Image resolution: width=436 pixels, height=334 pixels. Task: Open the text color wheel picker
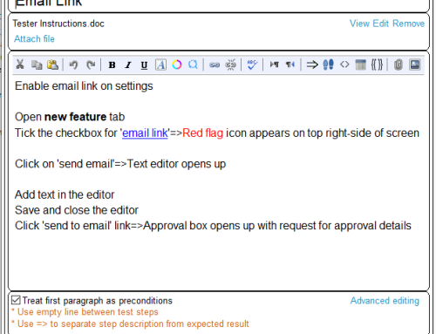click(177, 65)
